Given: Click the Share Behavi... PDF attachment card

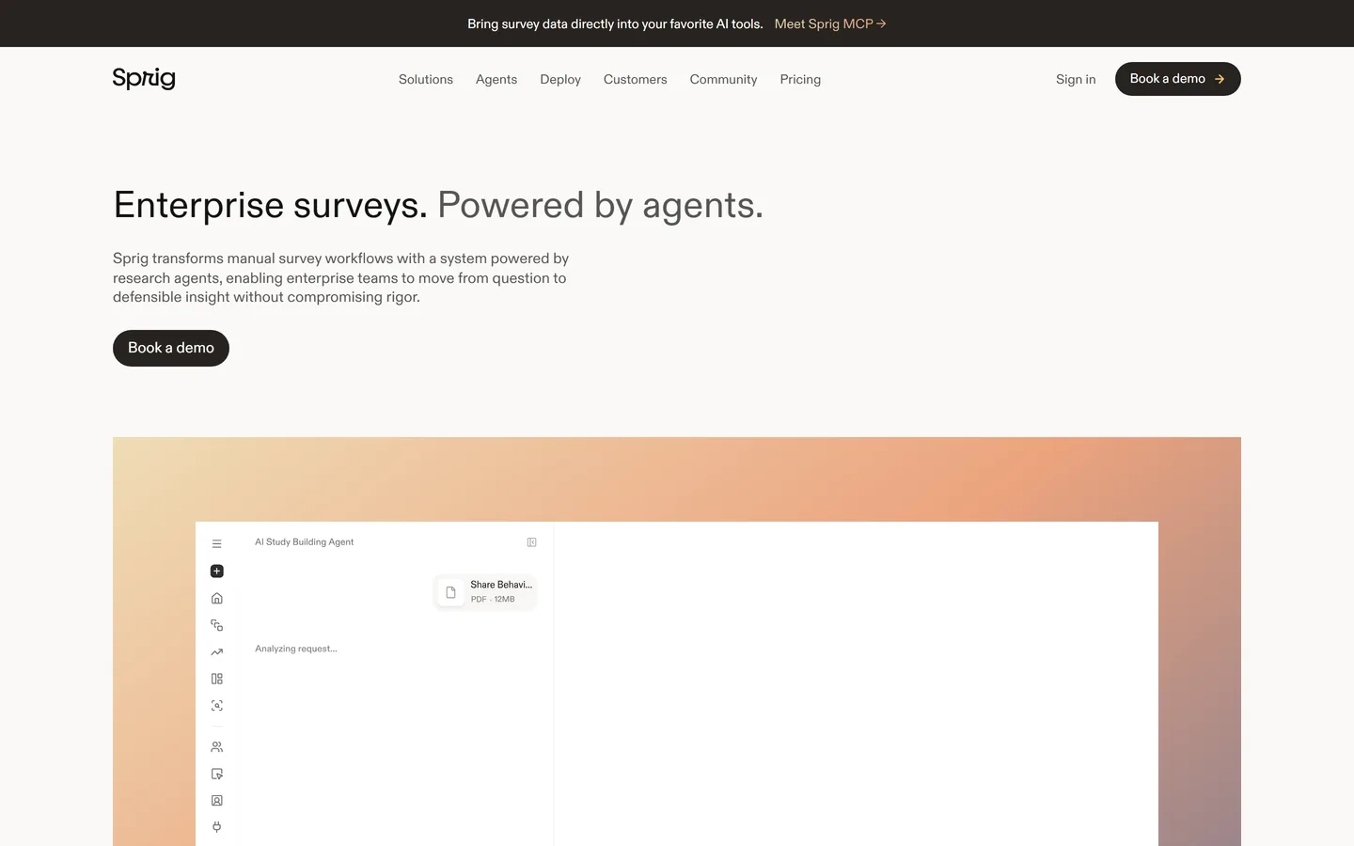Looking at the screenshot, I should (x=485, y=591).
